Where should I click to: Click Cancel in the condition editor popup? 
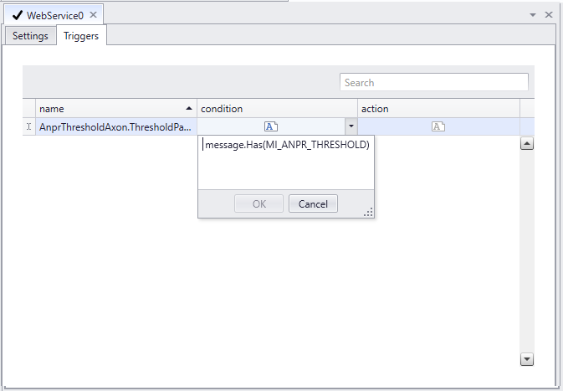click(x=313, y=203)
